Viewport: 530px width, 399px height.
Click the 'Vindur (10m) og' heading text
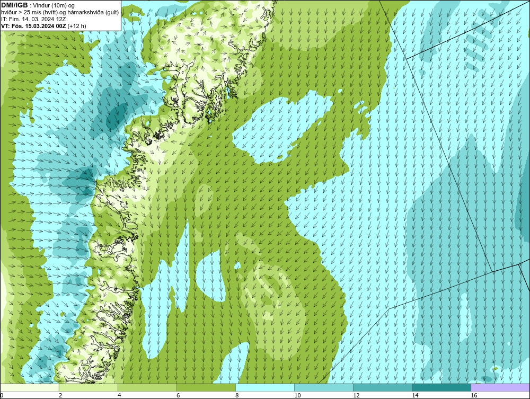pyautogui.click(x=54, y=5)
